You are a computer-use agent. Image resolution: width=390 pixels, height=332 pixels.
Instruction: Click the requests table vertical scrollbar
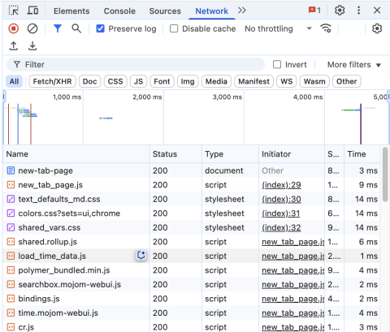[385, 175]
